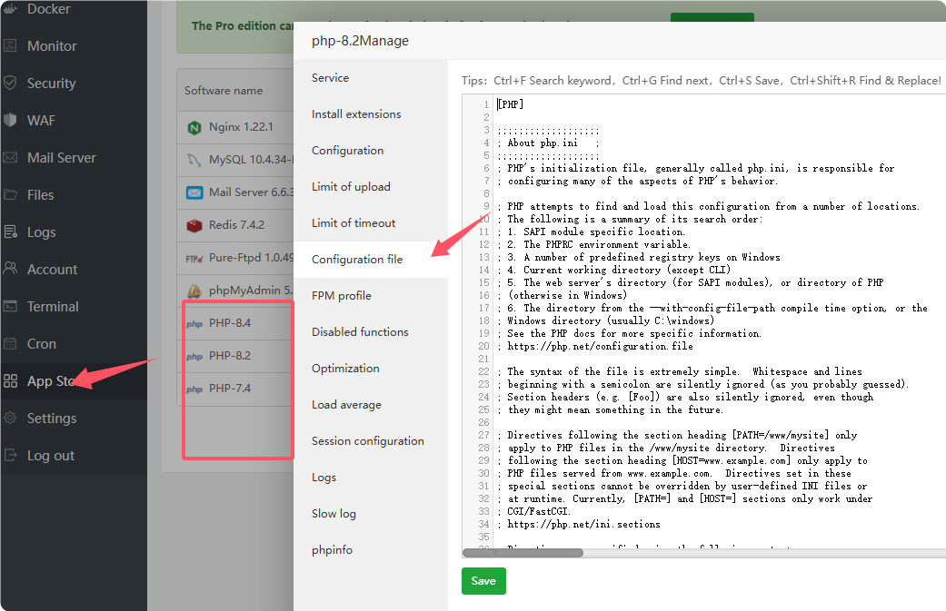Click the phpMyAdmin sailboat icon

[194, 291]
